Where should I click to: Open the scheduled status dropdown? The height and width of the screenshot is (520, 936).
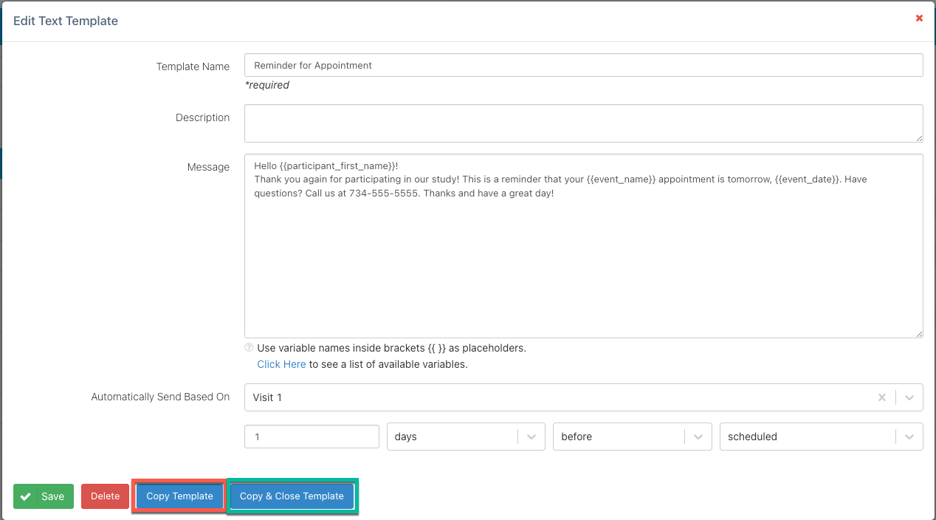click(909, 437)
